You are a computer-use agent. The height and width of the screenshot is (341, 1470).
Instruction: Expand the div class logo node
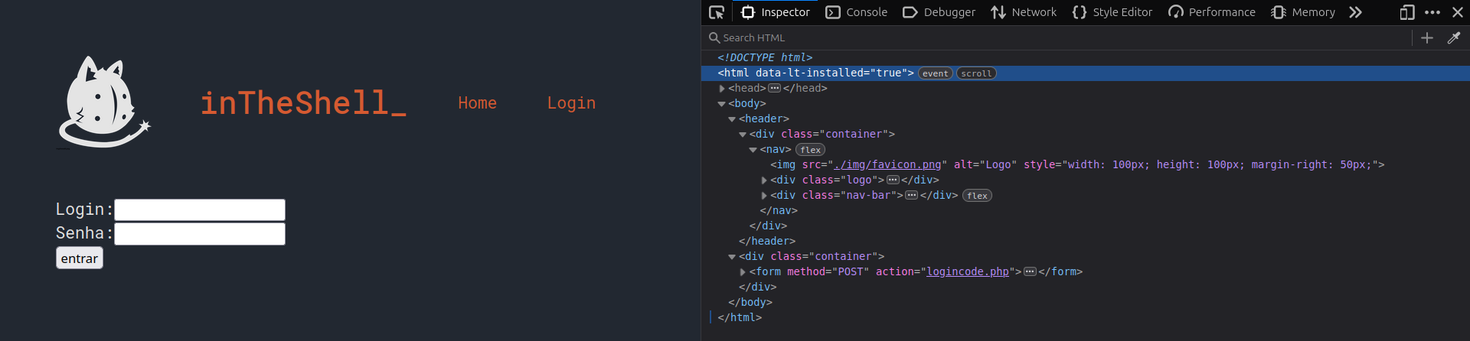point(764,180)
